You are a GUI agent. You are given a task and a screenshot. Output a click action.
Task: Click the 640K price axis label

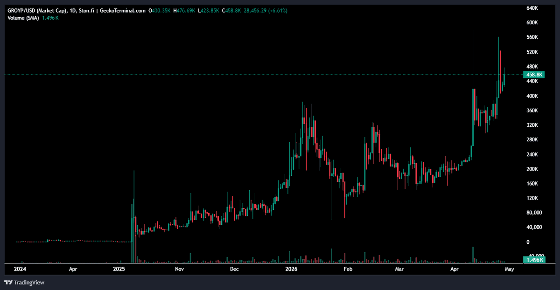pyautogui.click(x=532, y=8)
